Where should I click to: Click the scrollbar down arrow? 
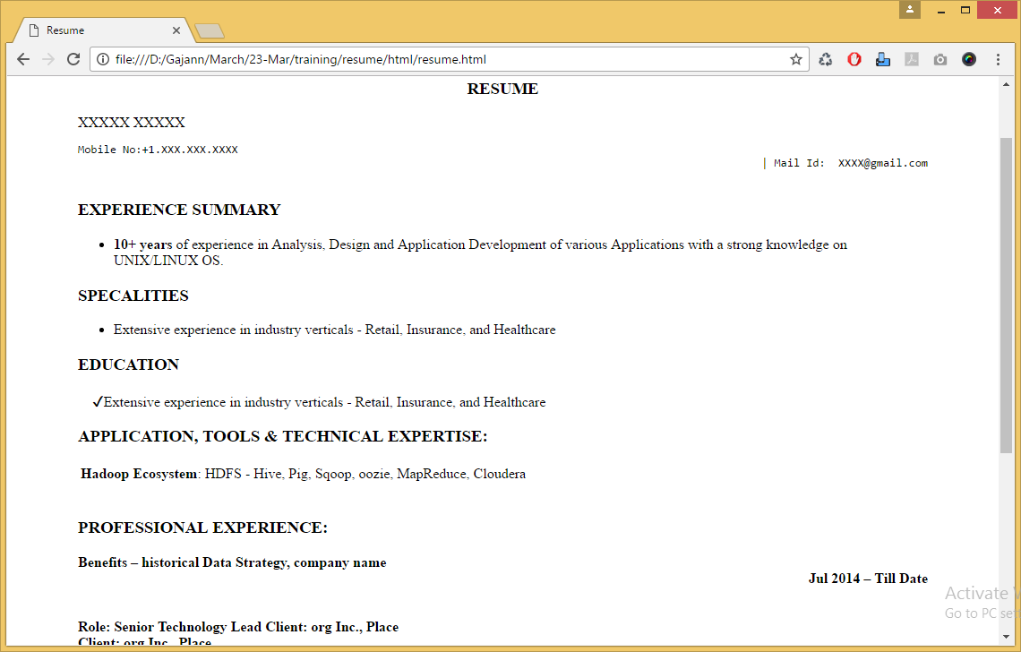1006,637
